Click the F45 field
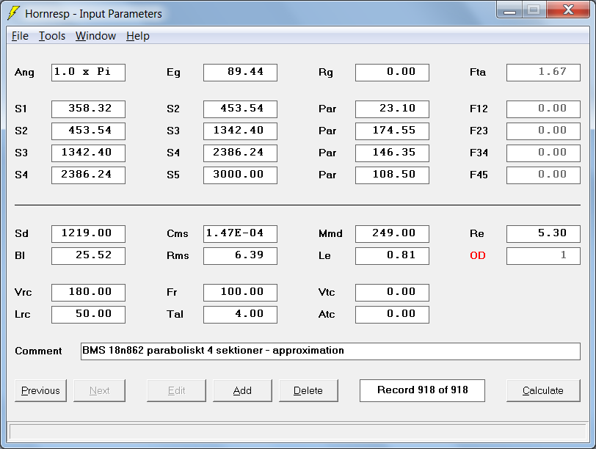The image size is (596, 449). (544, 175)
